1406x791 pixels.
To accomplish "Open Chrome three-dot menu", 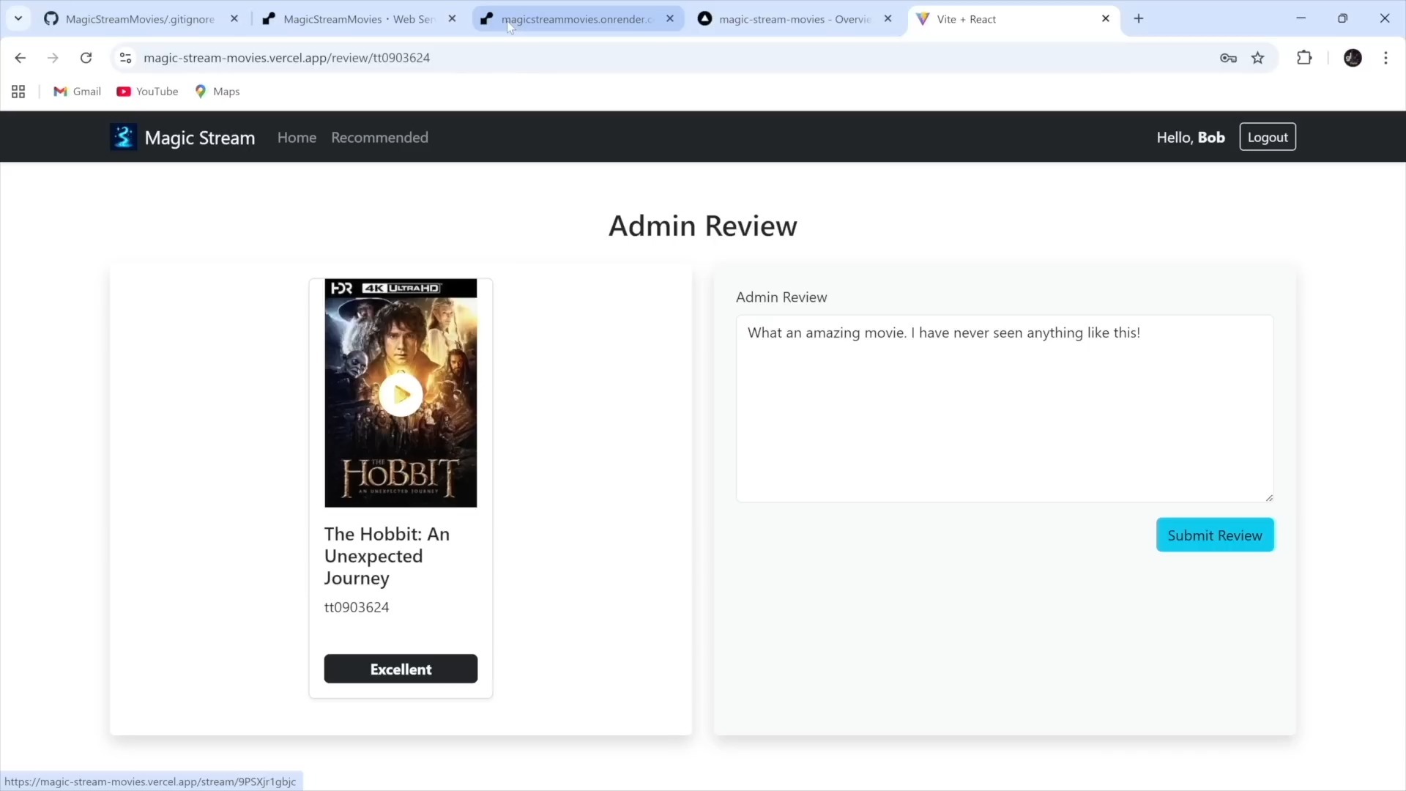I will click(x=1385, y=58).
